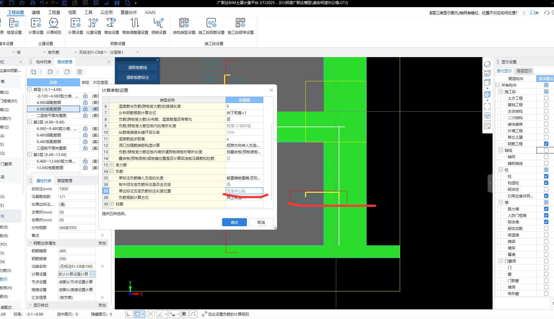The image size is (554, 319).
Task: Click 支座中心线 value cell in row 37
Action: 244,191
